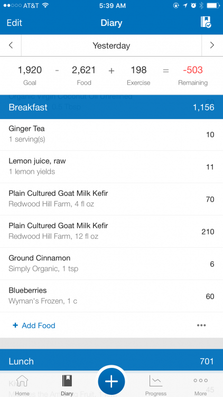The image size is (223, 397).
Task: Open the Yesterday date picker
Action: point(111,46)
